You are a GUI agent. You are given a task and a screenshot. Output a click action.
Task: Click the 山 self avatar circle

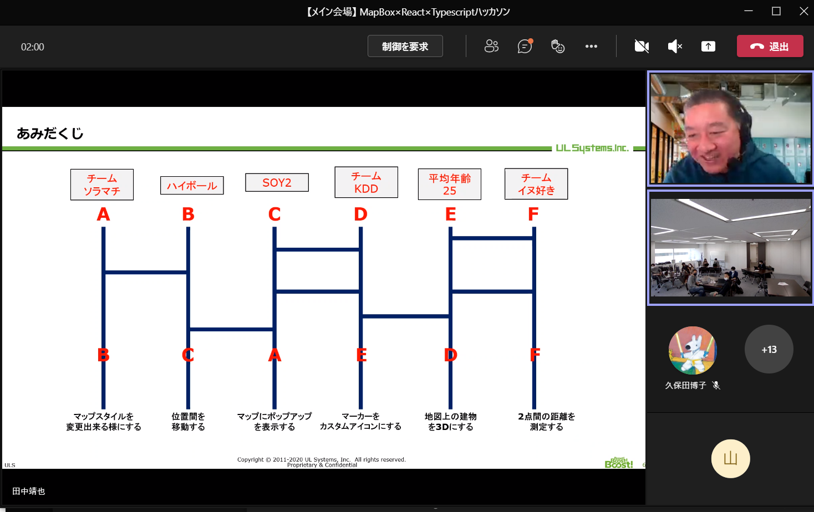[730, 458]
